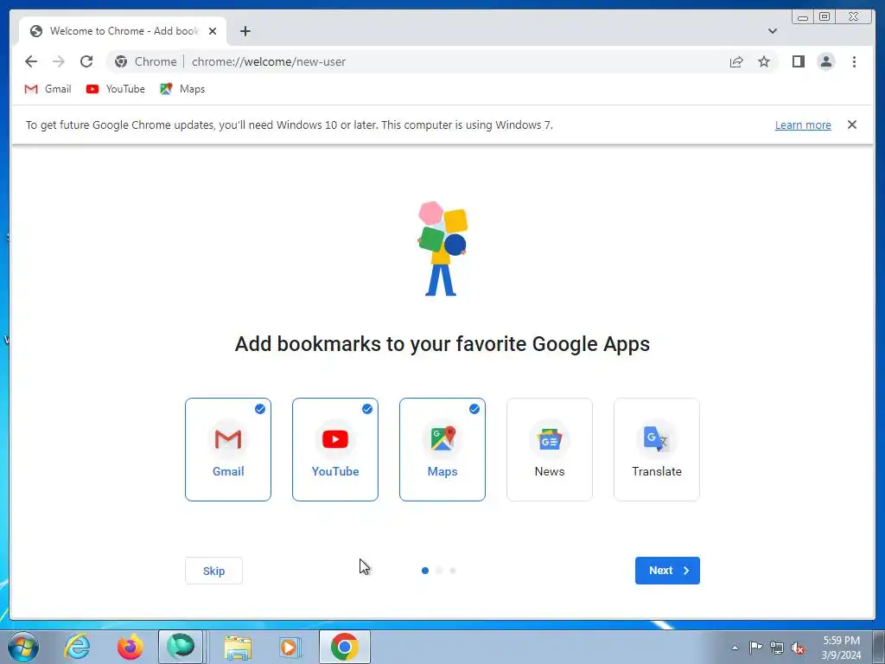The height and width of the screenshot is (664, 885).
Task: Show hidden tray icons arrow
Action: (x=735, y=648)
